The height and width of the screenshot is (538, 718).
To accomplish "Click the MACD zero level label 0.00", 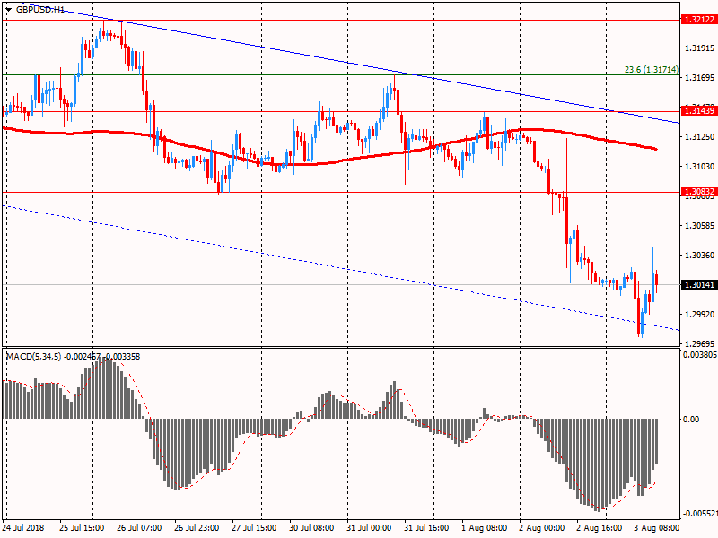I will [x=691, y=419].
